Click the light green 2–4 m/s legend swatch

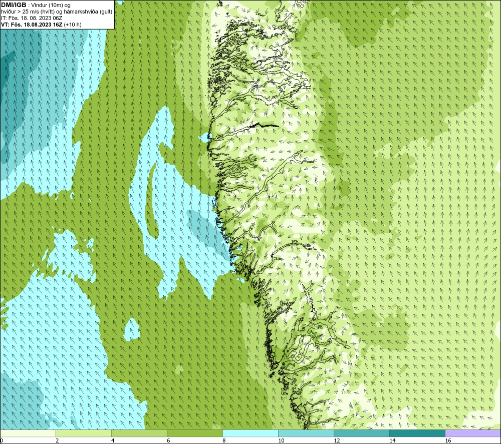click(x=83, y=433)
